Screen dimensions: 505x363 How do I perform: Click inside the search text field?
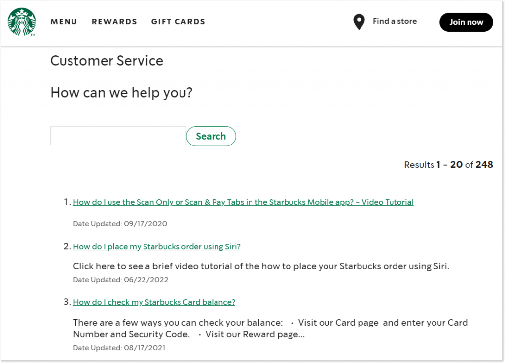117,136
